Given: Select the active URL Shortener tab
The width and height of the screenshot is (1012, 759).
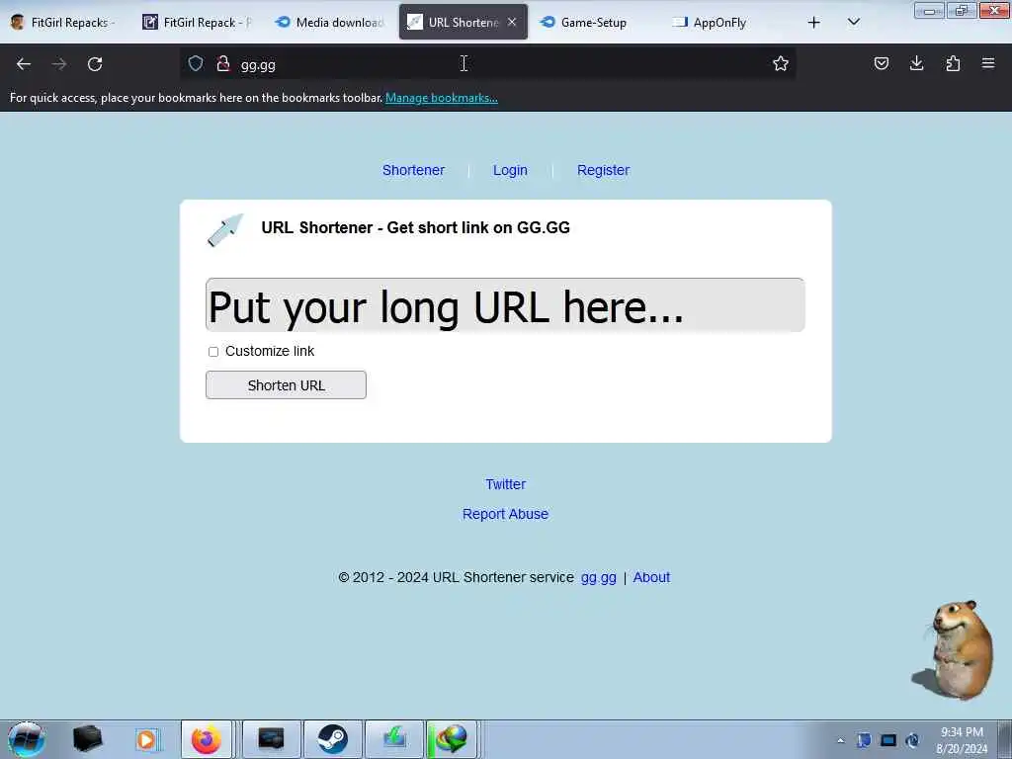Looking at the screenshot, I should 463,23.
